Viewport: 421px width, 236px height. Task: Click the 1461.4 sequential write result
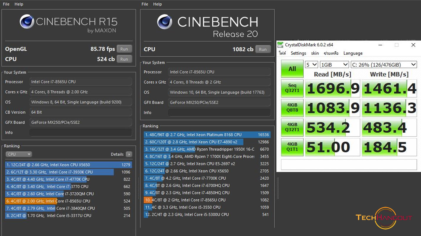point(389,88)
